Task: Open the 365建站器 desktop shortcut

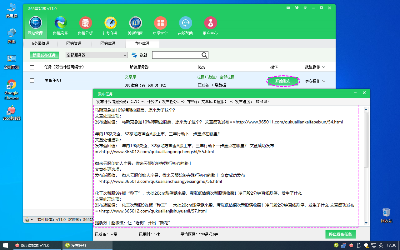Action: pos(12,113)
